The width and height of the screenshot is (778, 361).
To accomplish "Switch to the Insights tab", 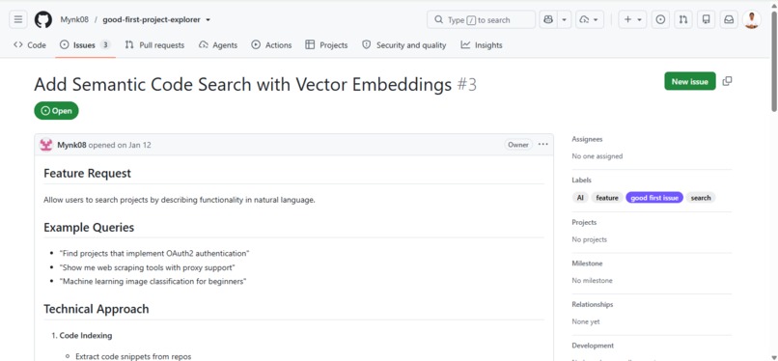I will click(x=482, y=45).
